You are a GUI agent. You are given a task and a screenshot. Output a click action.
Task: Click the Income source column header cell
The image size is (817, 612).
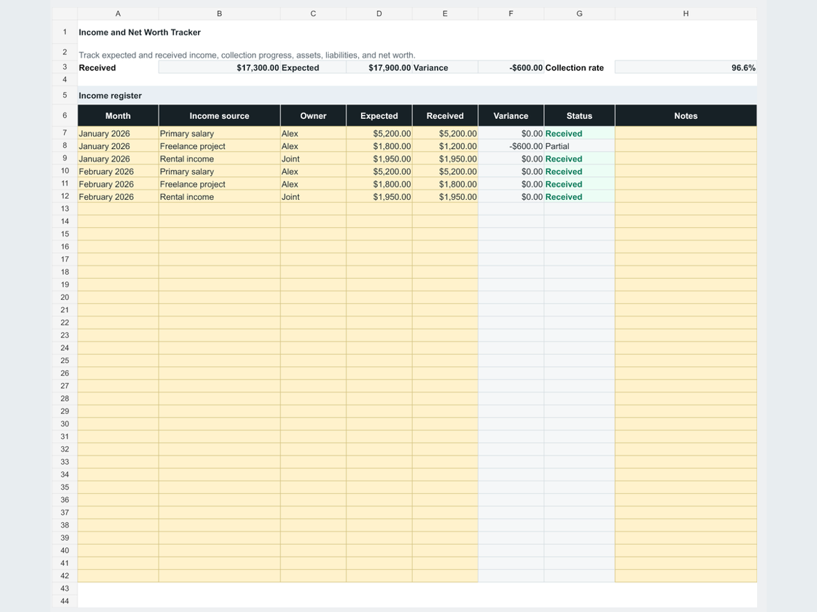coord(219,116)
